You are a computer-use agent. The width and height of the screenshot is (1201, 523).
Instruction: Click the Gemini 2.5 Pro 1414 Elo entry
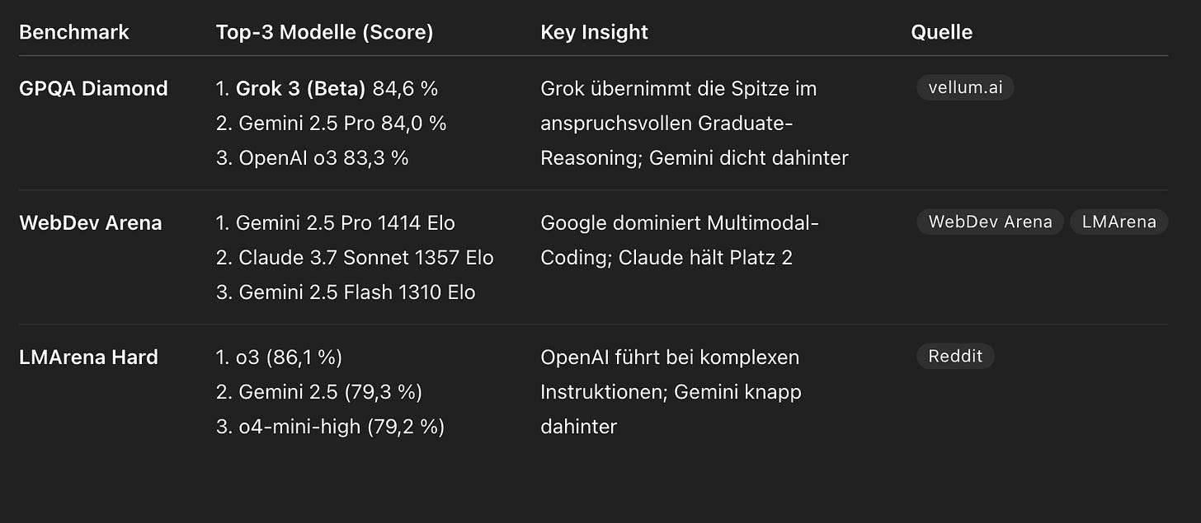345,222
